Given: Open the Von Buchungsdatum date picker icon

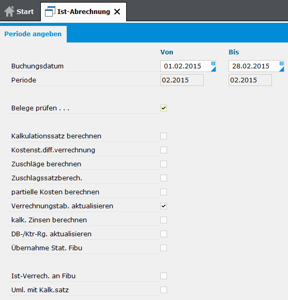Looking at the screenshot, I should click(x=214, y=66).
